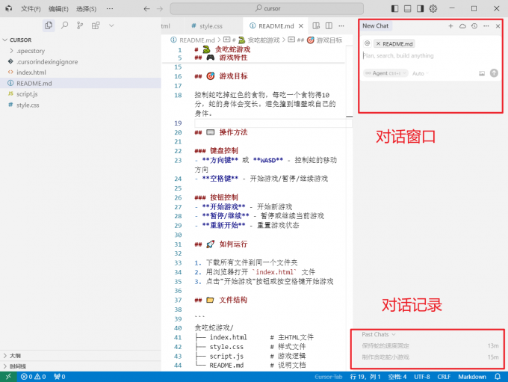Expand the 时间线 timeline section
This screenshot has width=508, height=382.
coord(17,366)
